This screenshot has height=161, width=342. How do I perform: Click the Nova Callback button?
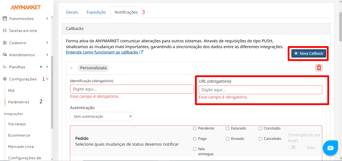pyautogui.click(x=309, y=53)
